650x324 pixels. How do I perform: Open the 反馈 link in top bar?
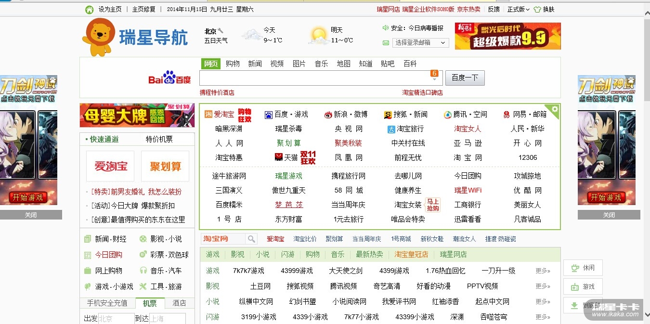(494, 9)
